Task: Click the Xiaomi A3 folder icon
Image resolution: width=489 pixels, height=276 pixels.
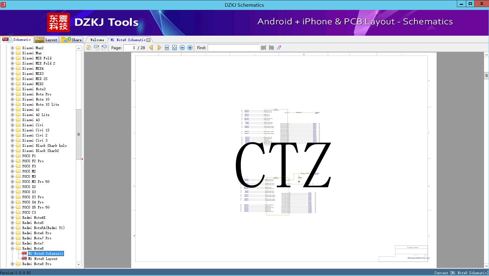Action: pos(18,120)
